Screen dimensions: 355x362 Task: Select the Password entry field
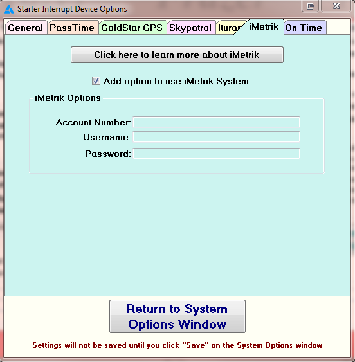[217, 154]
